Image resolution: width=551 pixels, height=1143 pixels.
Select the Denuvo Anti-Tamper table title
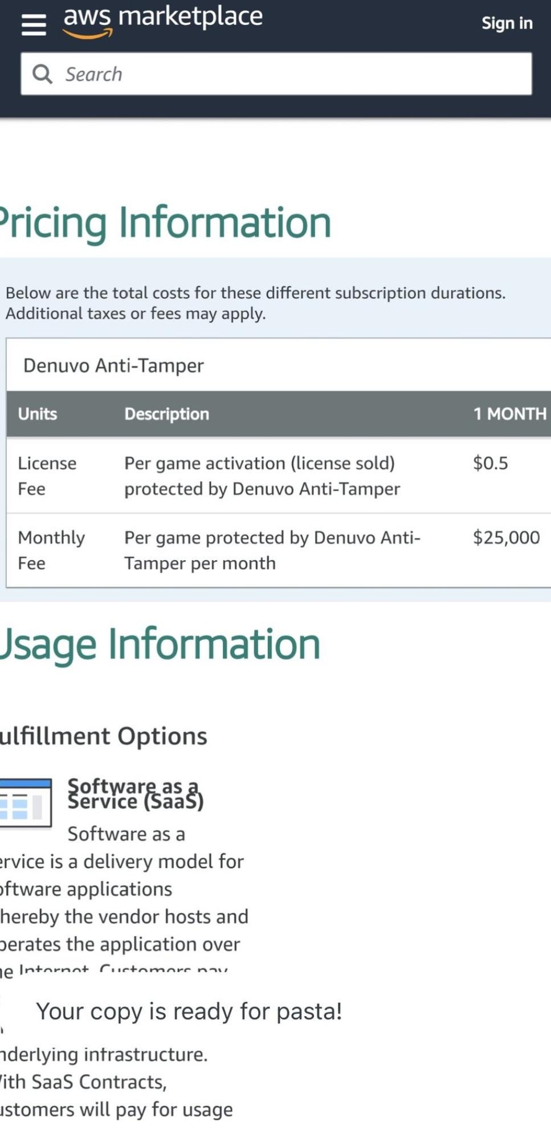[113, 365]
